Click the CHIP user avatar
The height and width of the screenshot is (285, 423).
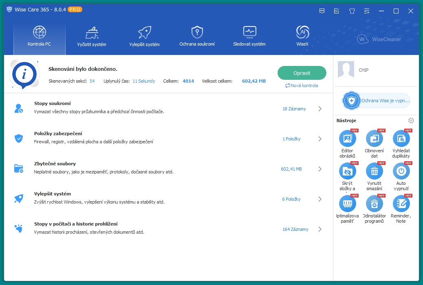click(x=346, y=69)
